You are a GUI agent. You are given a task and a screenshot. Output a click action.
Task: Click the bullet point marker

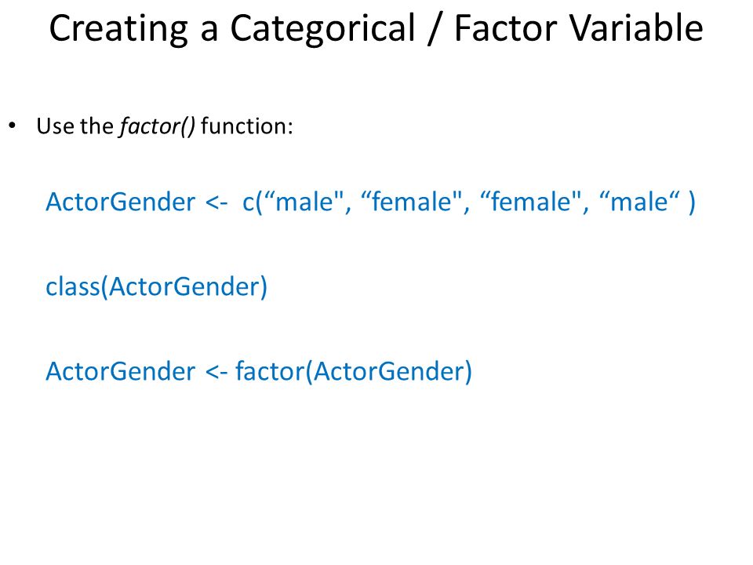12,126
